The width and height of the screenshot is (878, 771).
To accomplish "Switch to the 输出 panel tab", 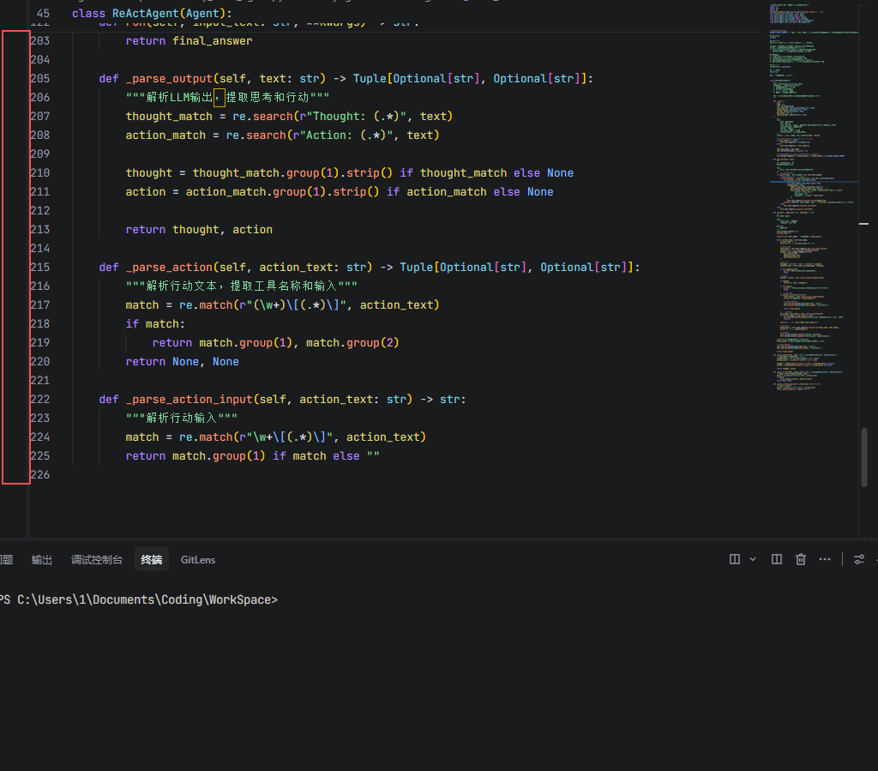I will (x=41, y=560).
